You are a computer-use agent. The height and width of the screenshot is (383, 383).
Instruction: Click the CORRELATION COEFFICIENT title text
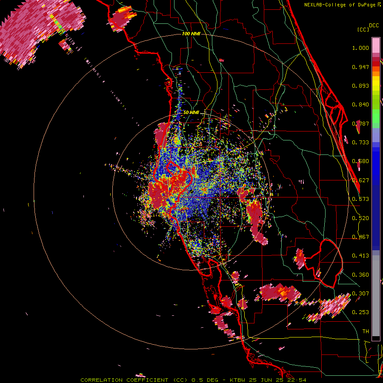(x=124, y=380)
